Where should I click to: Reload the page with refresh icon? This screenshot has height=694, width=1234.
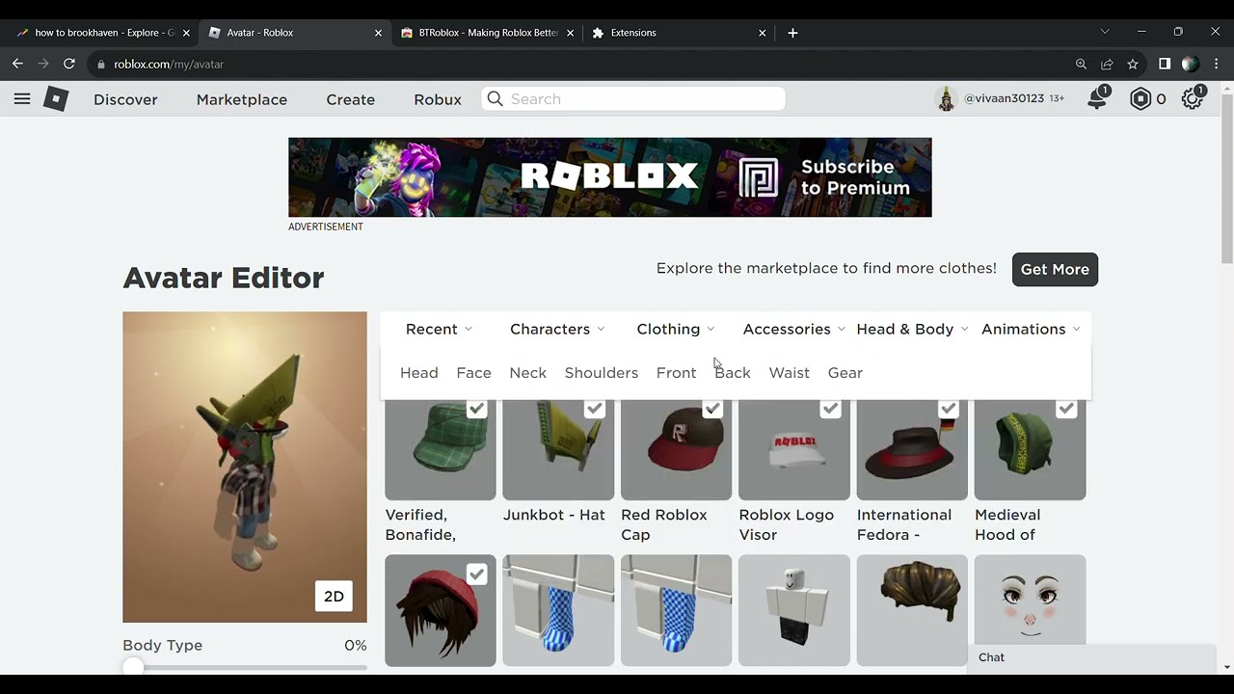click(69, 64)
